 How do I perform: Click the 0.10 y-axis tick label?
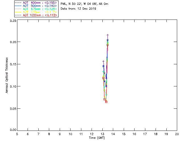13,86
